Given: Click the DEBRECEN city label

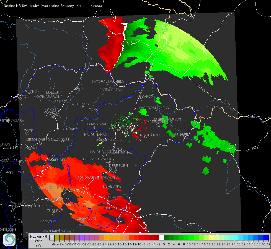Looking at the screenshot, I should point(118,165).
